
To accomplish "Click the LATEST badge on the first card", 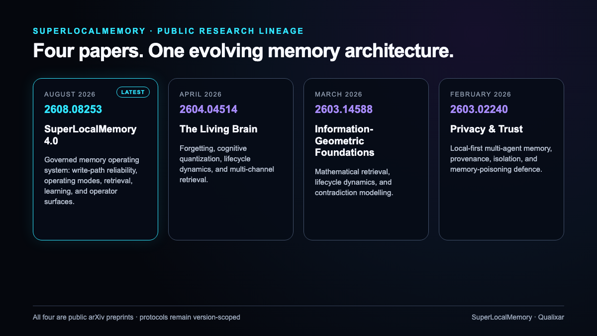I will [133, 92].
